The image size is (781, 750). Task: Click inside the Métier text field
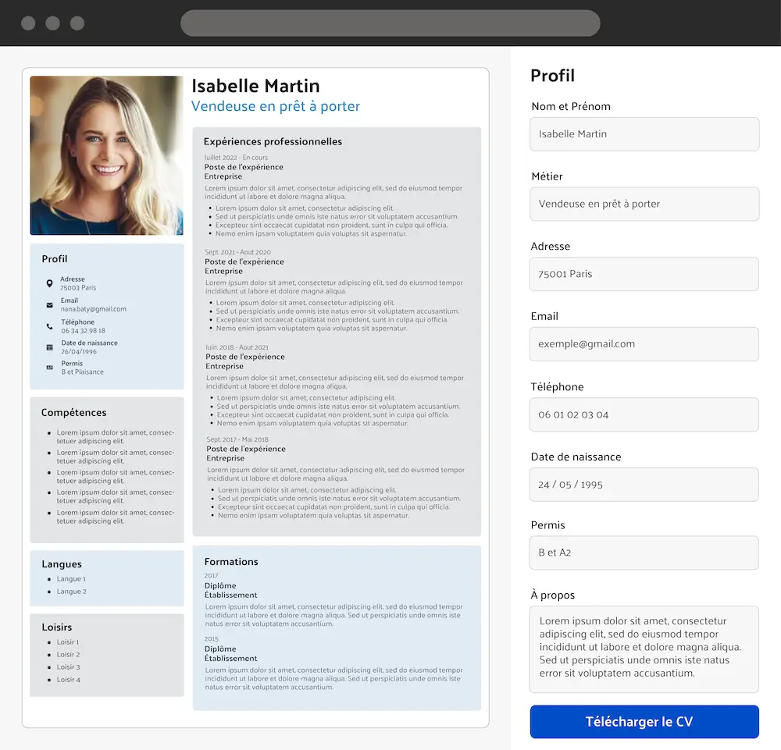click(644, 204)
